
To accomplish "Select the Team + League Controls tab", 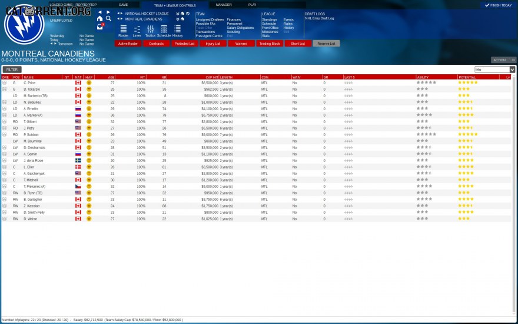I will click(x=175, y=5).
